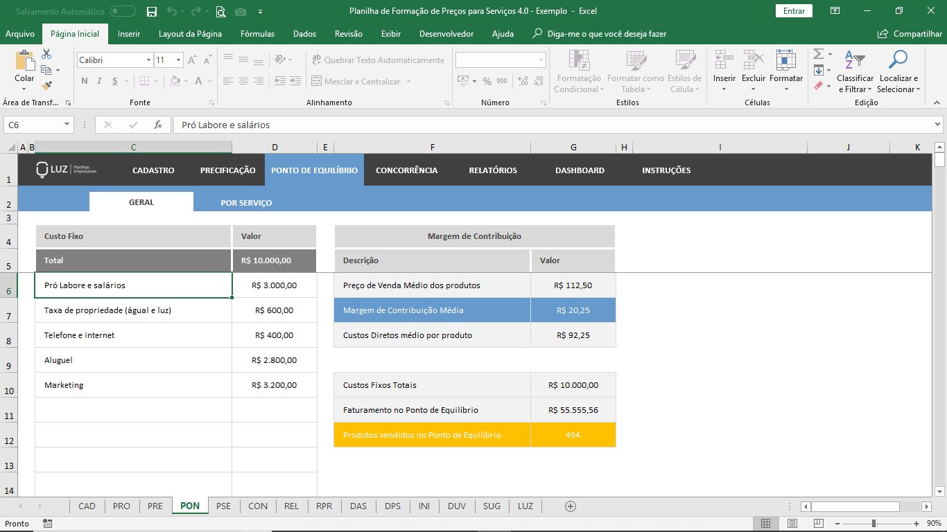This screenshot has width=947, height=532.
Task: Go to POR SERVIÇO view
Action: coord(246,203)
